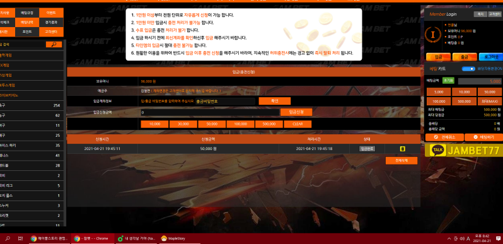Click the 전체삭제 button below the table
Screen dimensions: 503x244
402,161
